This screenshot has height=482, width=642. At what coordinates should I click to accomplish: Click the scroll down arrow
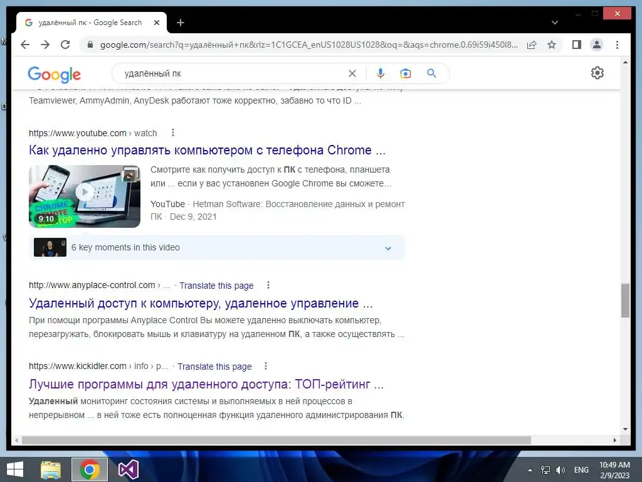tap(625, 429)
